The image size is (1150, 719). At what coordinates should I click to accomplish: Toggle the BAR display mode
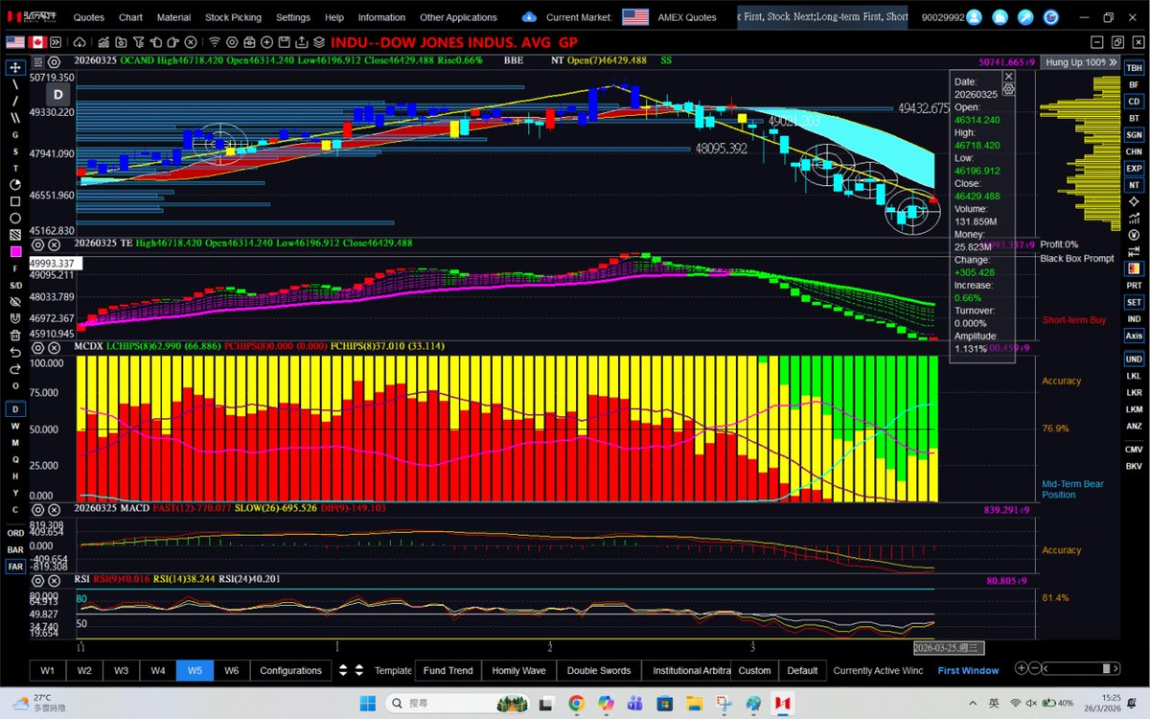[15, 550]
